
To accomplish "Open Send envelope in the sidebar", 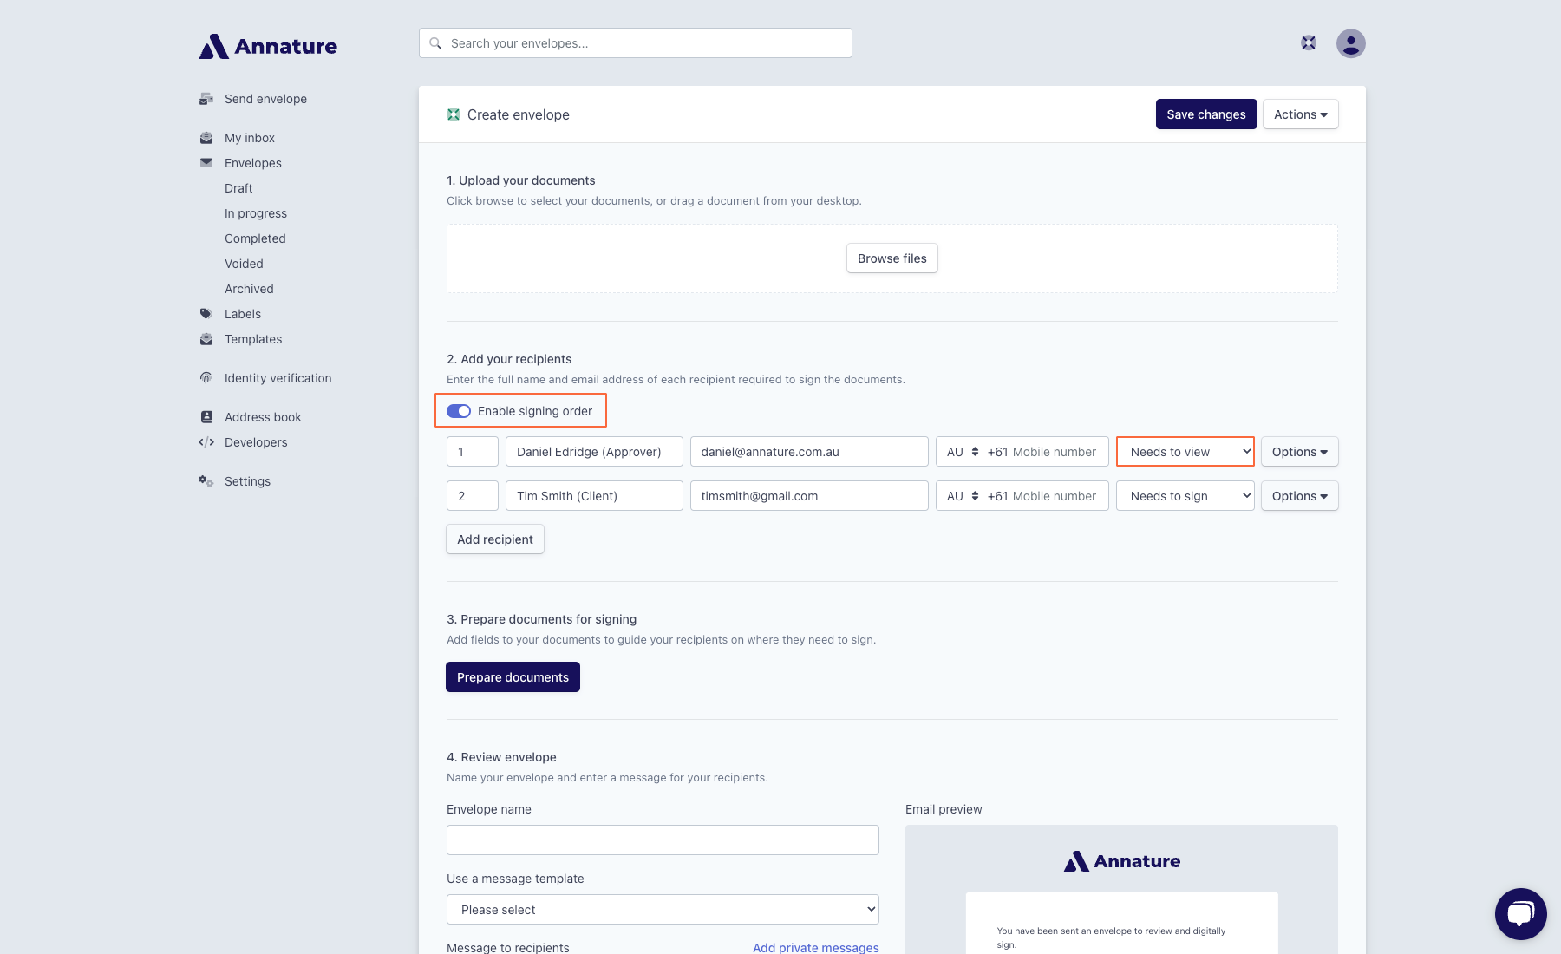I will [x=265, y=99].
